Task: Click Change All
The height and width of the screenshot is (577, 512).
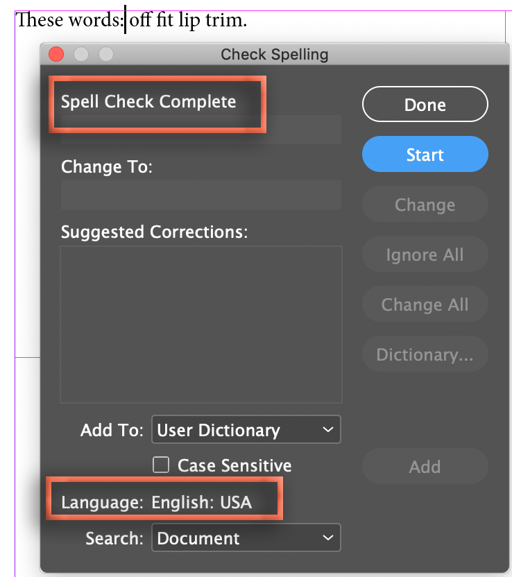Action: coord(425,304)
